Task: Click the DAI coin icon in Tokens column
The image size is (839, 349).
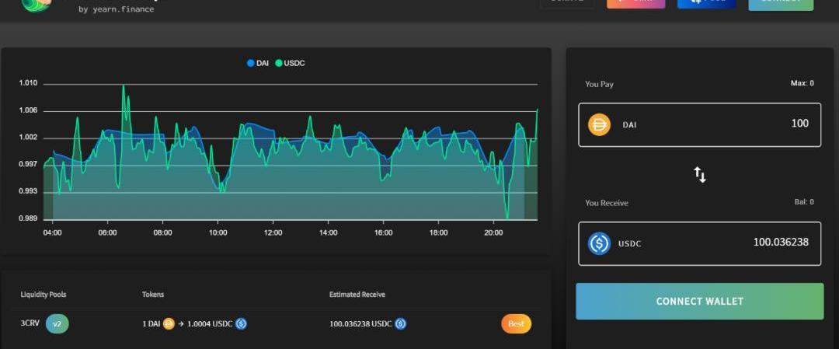Action: 169,323
